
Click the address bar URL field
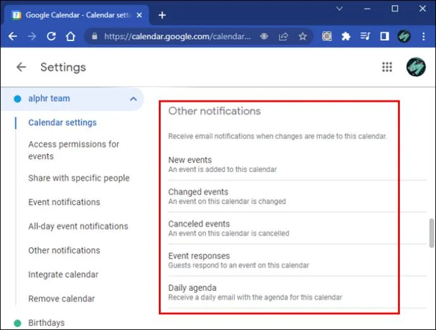[x=177, y=37]
